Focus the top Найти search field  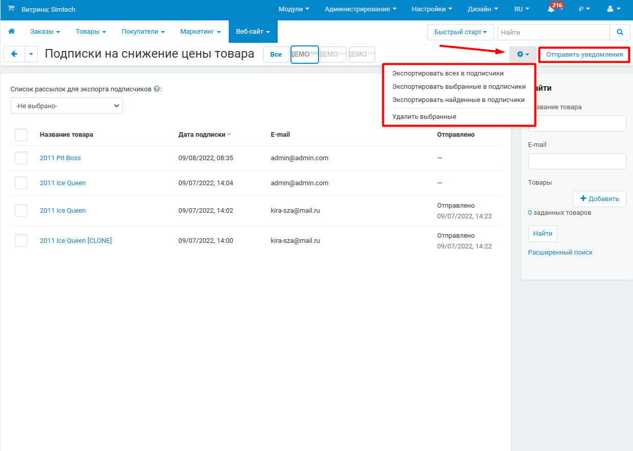553,32
